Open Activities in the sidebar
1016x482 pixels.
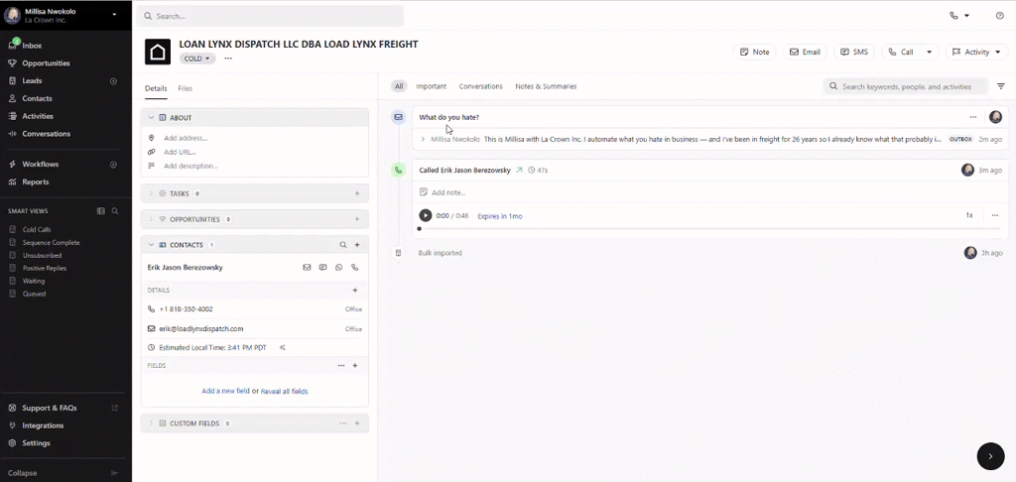(x=38, y=116)
